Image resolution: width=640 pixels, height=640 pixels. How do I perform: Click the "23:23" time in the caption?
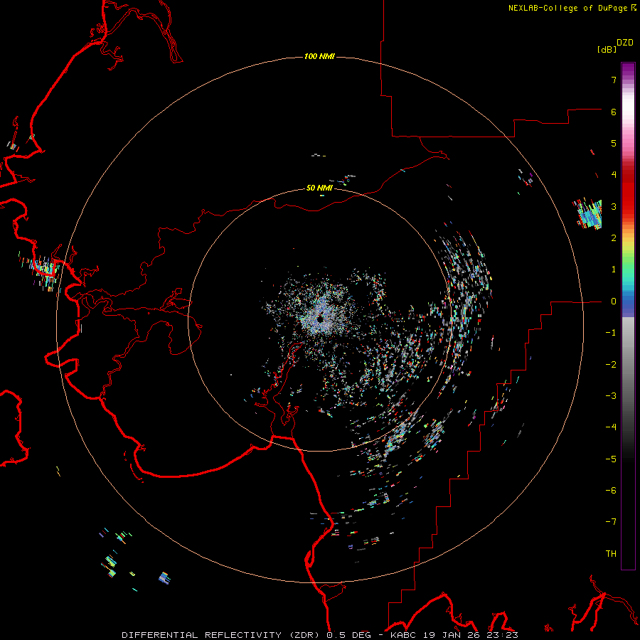(x=502, y=635)
